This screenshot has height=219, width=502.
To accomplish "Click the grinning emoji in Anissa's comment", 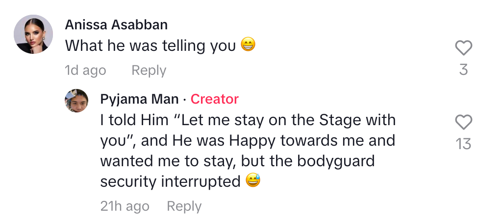I will pyautogui.click(x=248, y=45).
